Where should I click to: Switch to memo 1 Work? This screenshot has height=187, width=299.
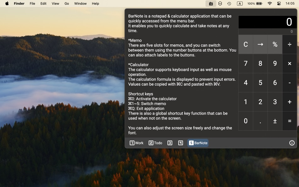coord(136,143)
